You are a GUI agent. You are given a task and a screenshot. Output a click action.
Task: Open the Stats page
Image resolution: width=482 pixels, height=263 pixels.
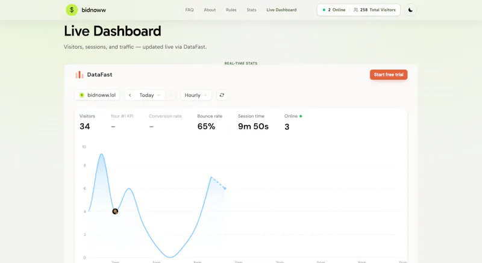251,10
